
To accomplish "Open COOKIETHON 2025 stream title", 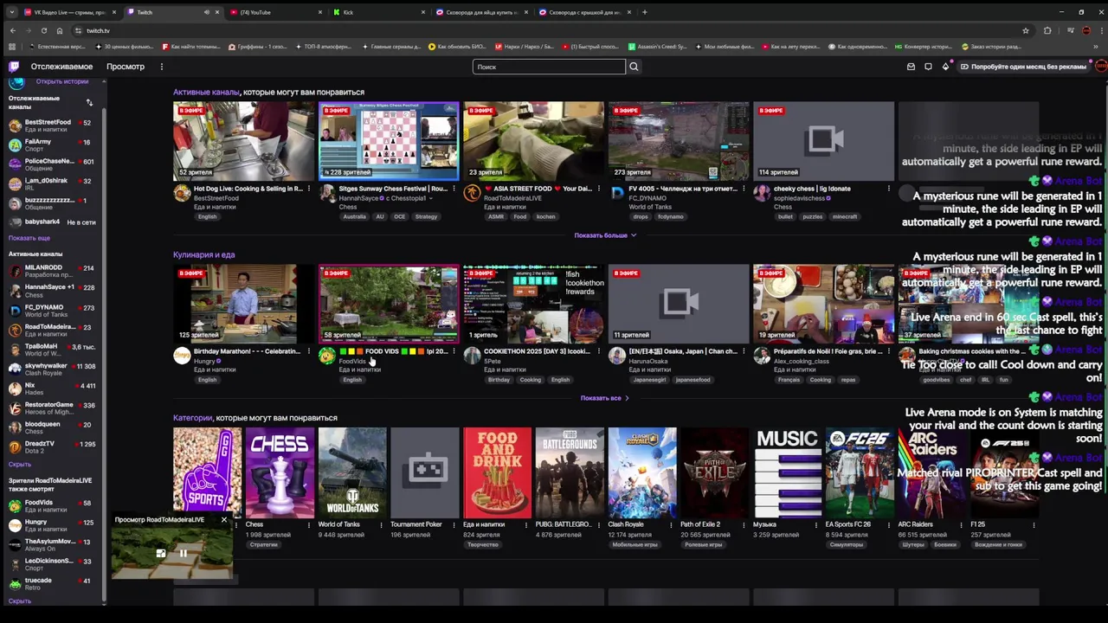I will [x=537, y=351].
